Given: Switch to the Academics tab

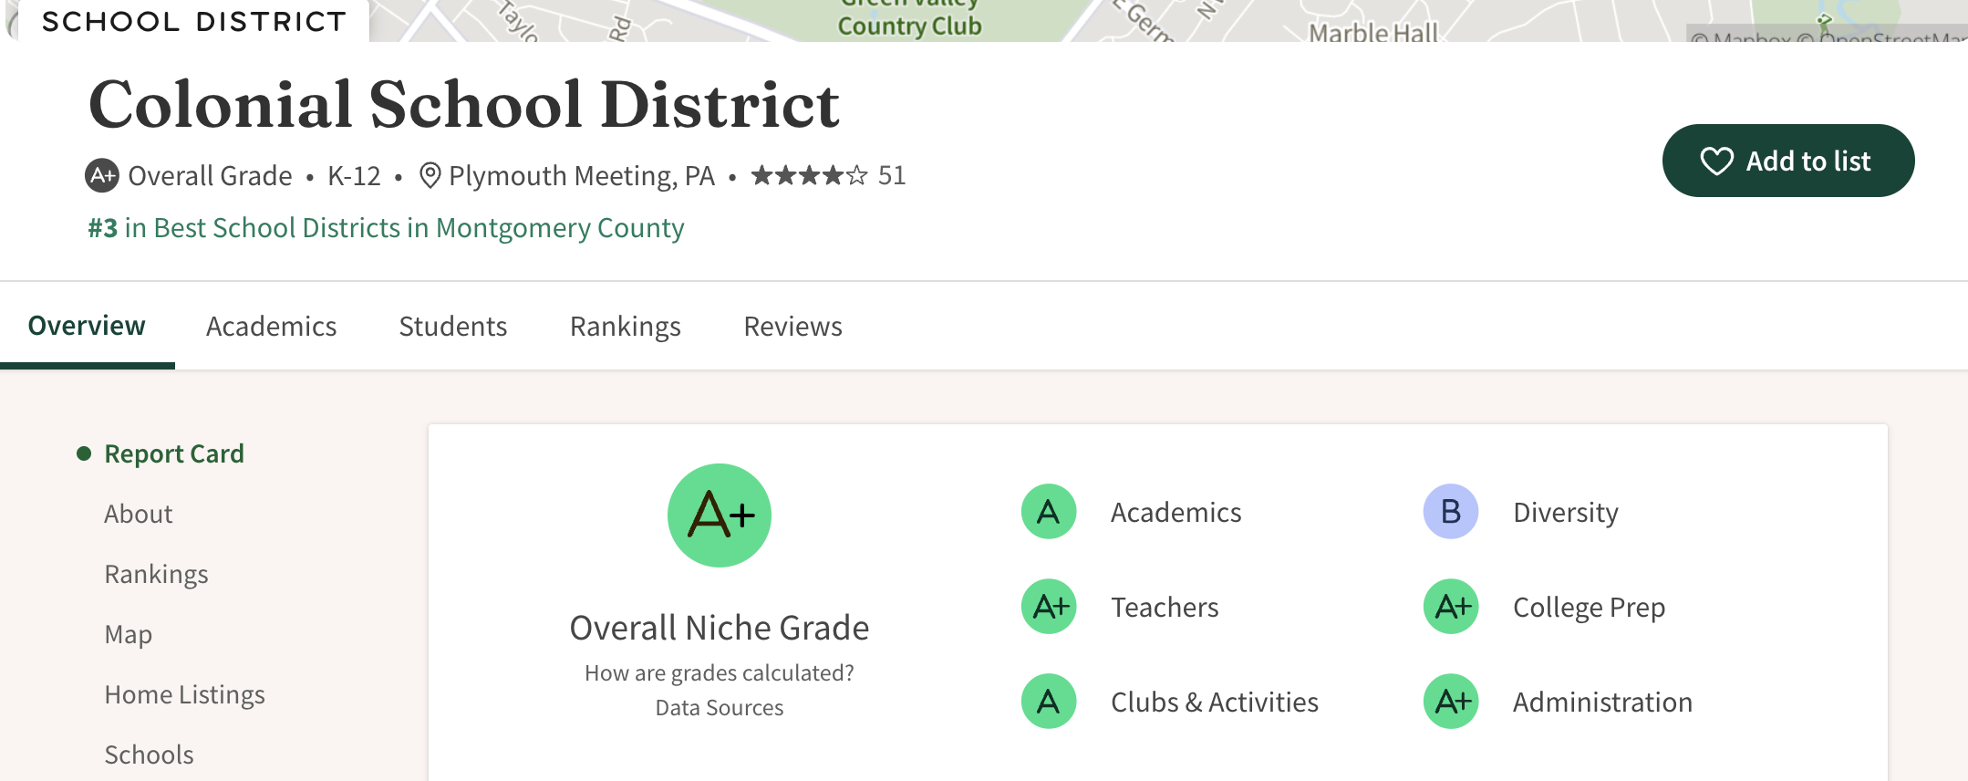Looking at the screenshot, I should (x=271, y=327).
